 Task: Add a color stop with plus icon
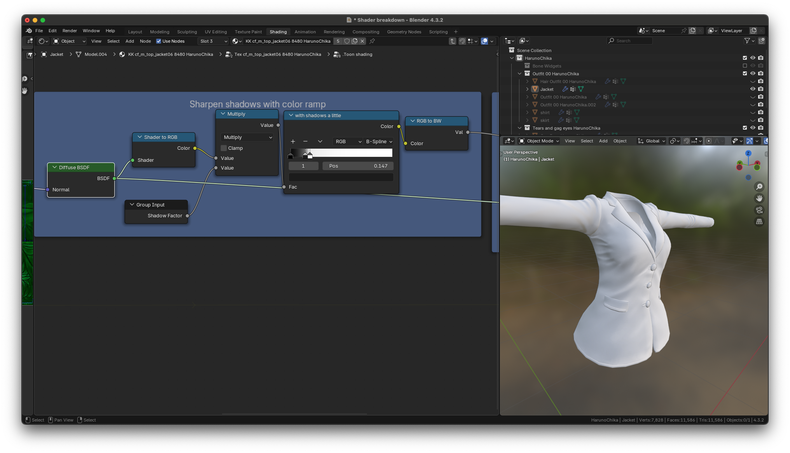(x=293, y=142)
